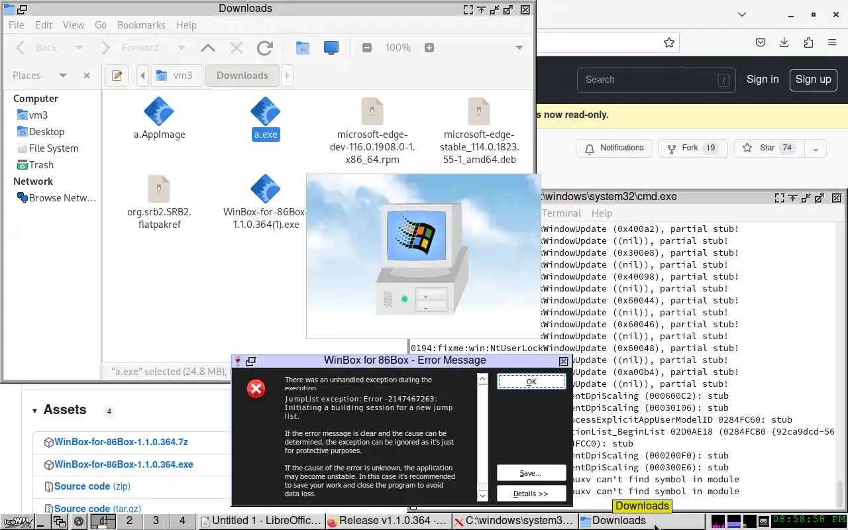This screenshot has width=848, height=530.
Task: Click the Fork button
Action: (x=693, y=148)
